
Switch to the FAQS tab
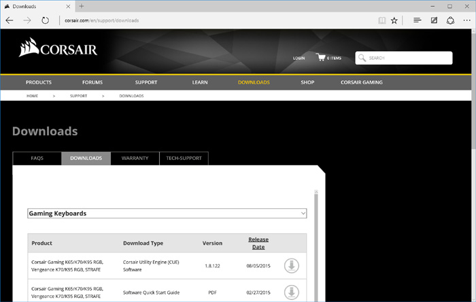pyautogui.click(x=37, y=158)
